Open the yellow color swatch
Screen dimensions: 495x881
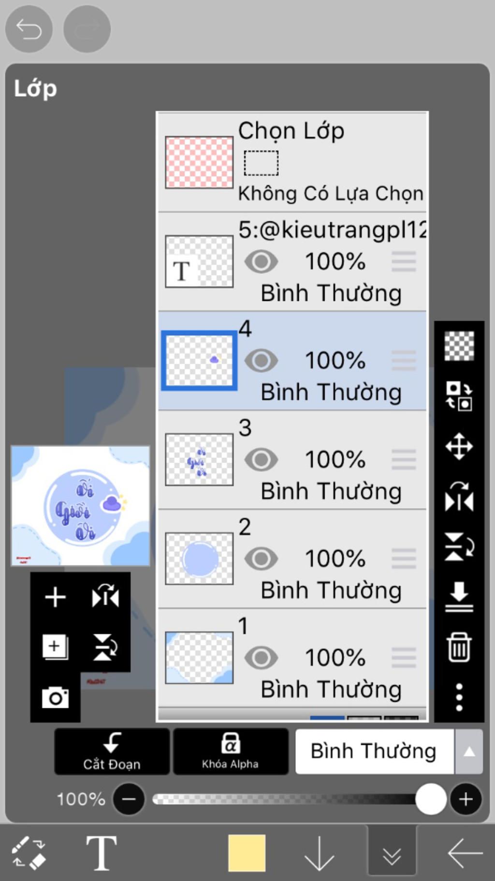247,853
